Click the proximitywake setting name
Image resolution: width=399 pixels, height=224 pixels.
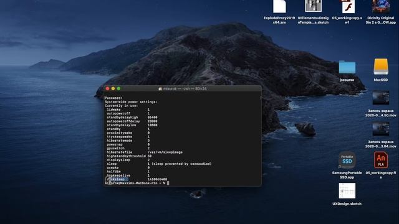pos(119,133)
